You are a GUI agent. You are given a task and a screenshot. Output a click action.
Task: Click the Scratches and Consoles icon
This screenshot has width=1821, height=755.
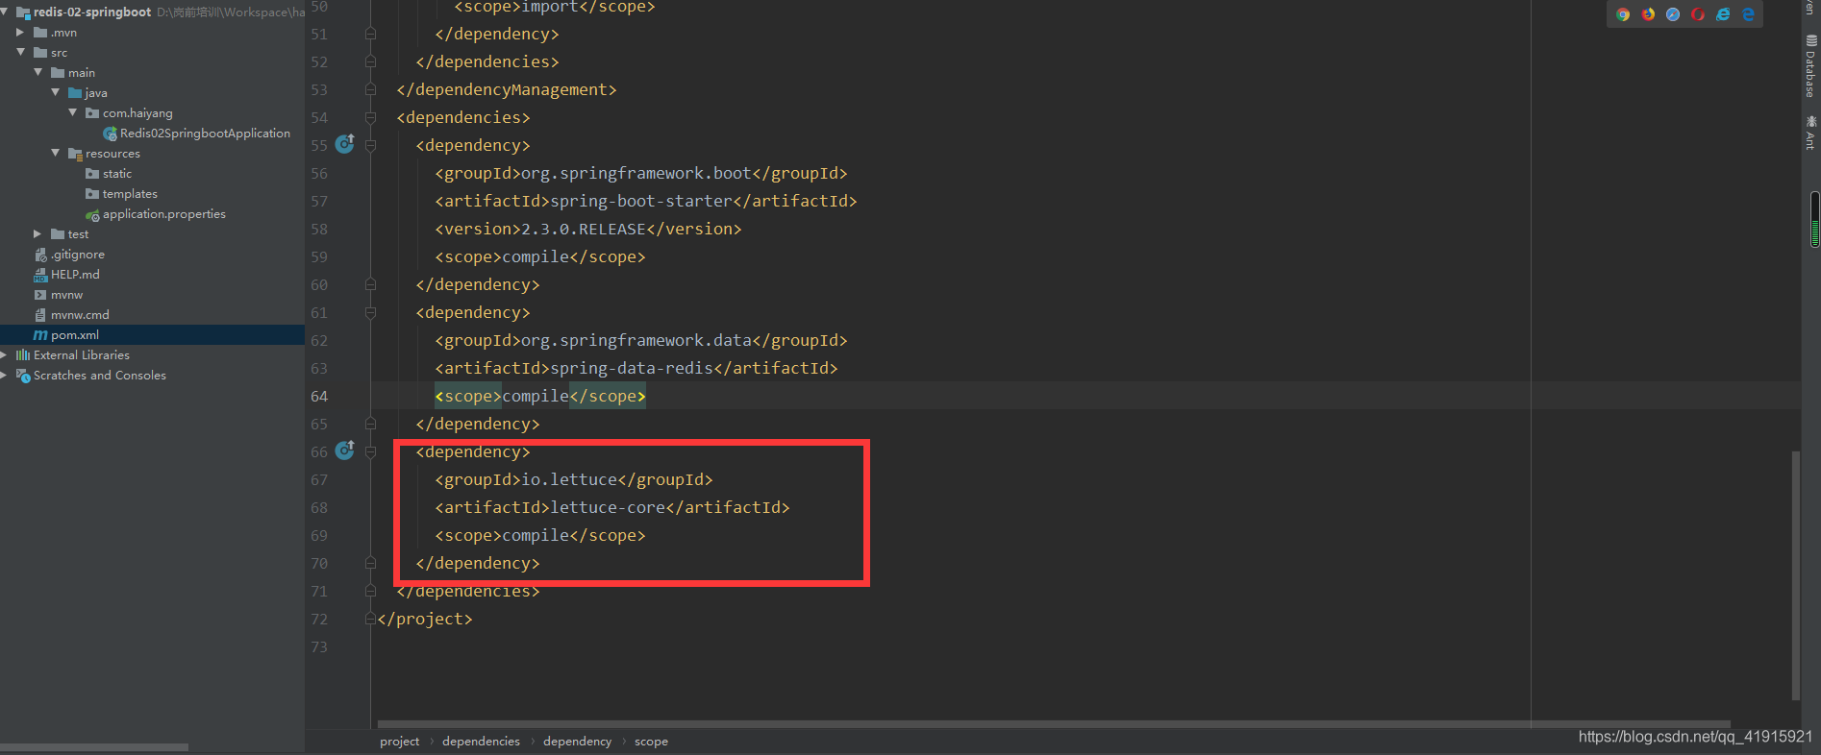click(23, 376)
